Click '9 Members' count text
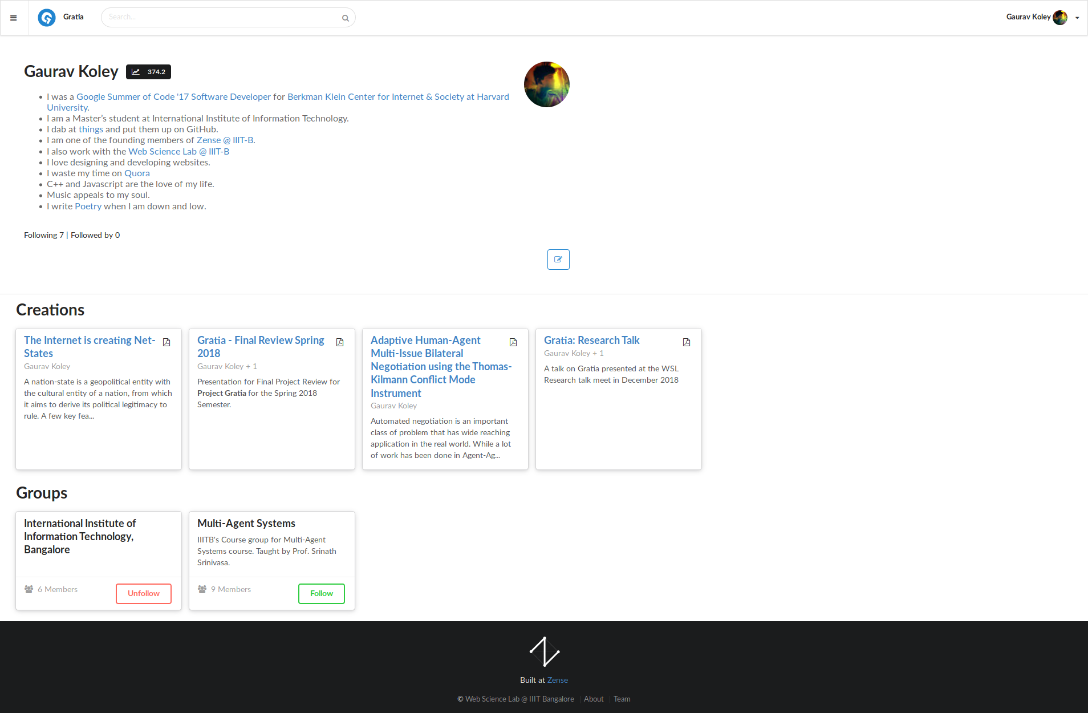The height and width of the screenshot is (713, 1088). [231, 589]
